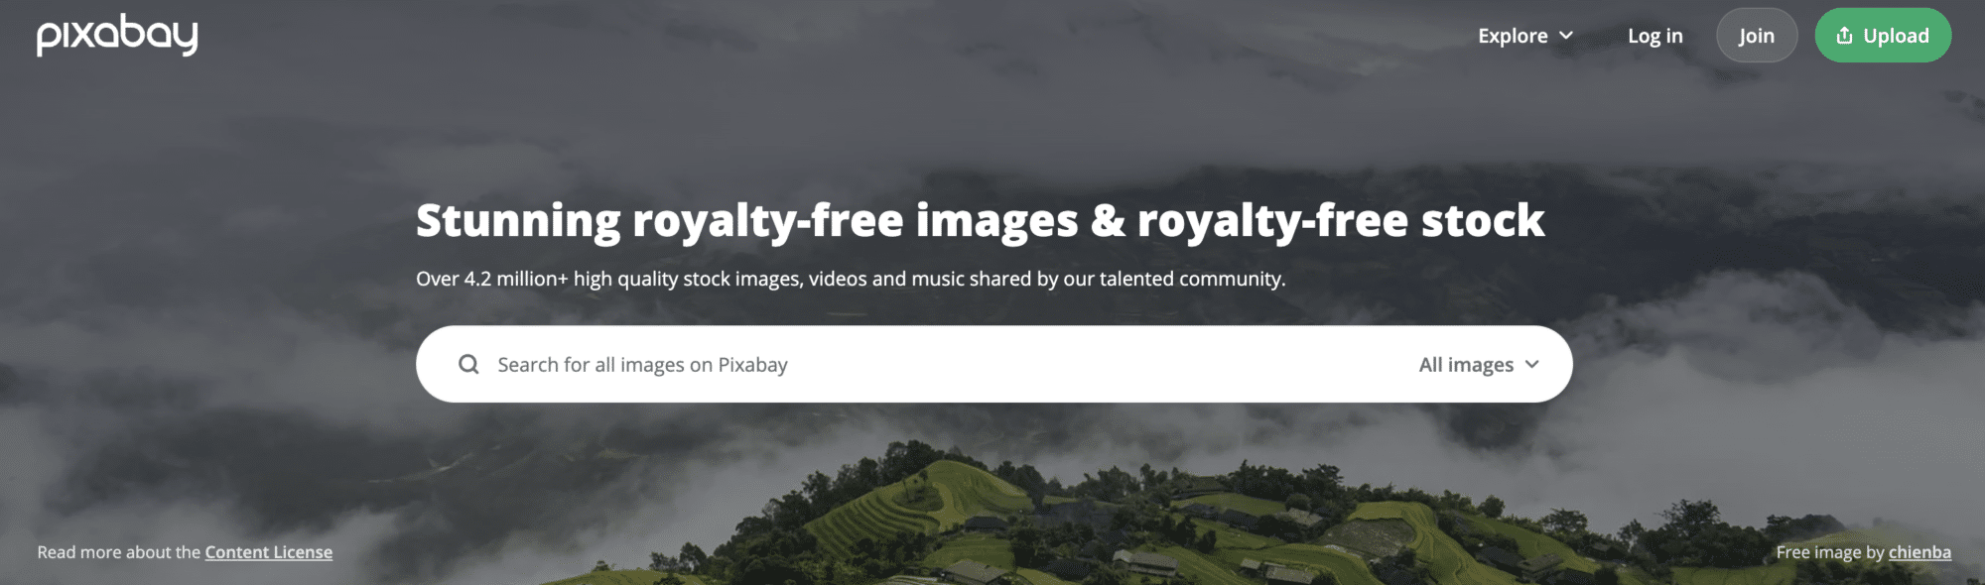Click the Pixabay logo
The width and height of the screenshot is (1985, 585).
coord(117,36)
